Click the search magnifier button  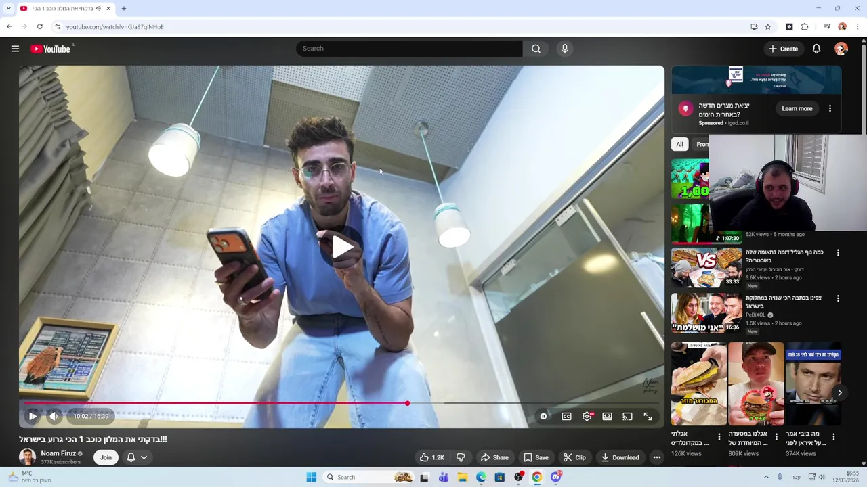coord(536,49)
